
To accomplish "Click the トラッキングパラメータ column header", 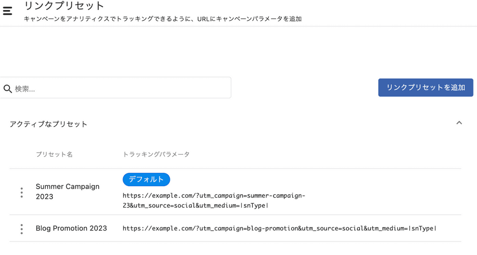I will (156, 154).
